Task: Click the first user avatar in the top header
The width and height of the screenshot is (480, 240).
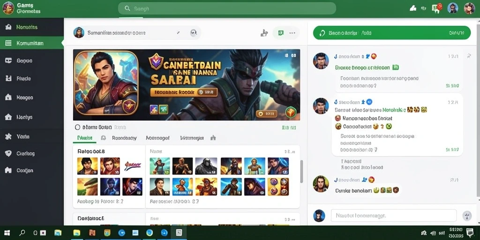Action: coord(453,8)
